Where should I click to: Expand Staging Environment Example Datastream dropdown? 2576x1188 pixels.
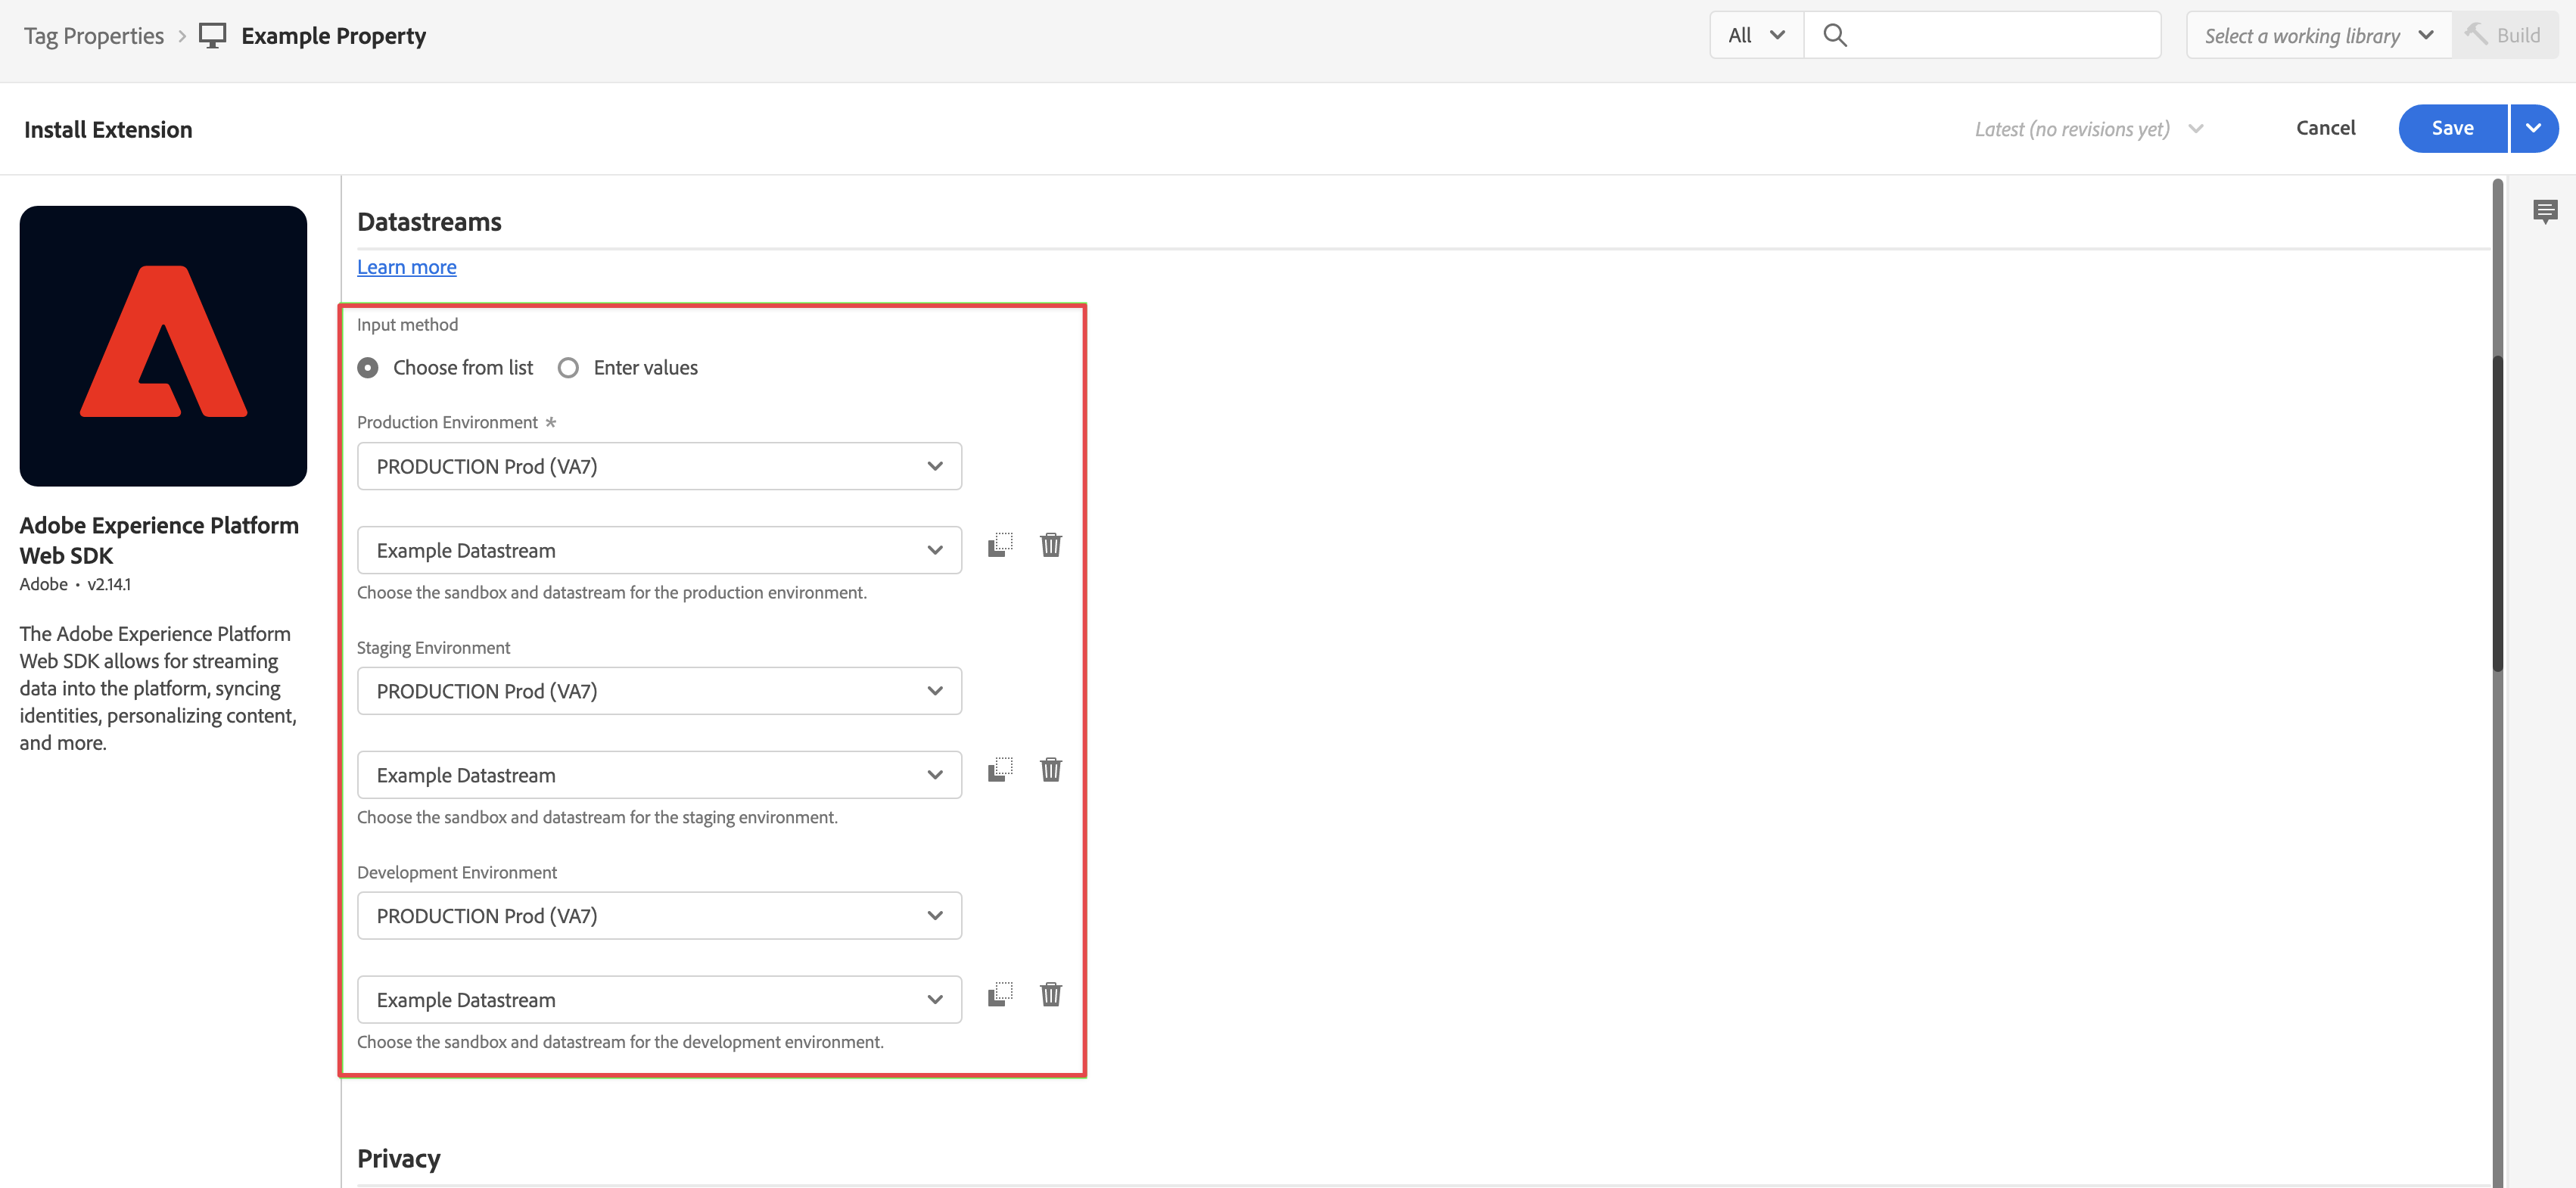659,775
